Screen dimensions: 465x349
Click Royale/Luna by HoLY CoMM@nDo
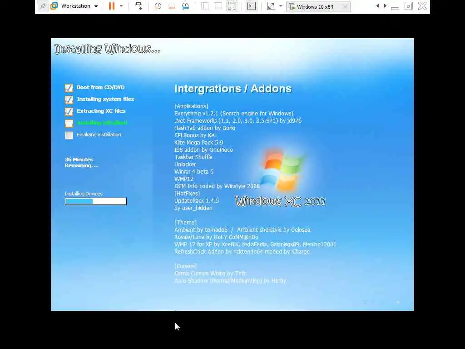[216, 237]
